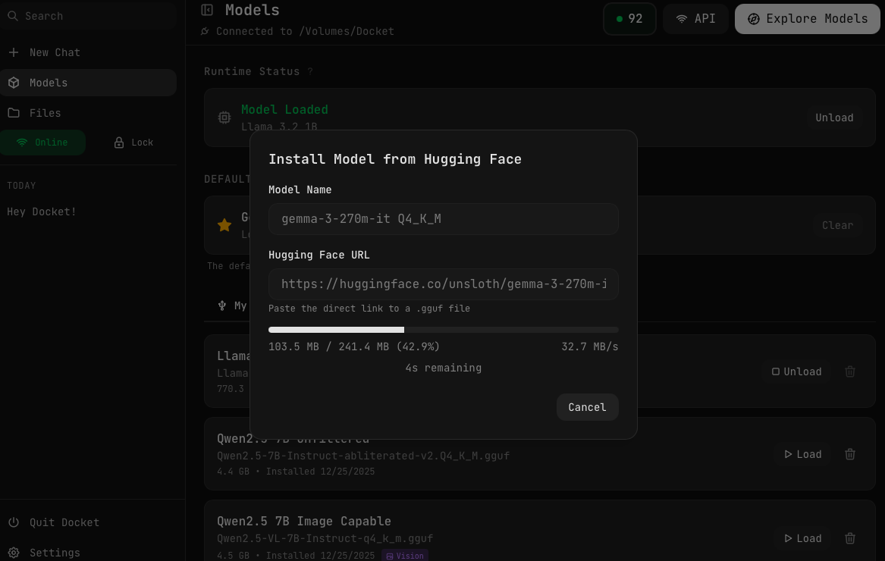Toggle the Lock button in sidebar
The image size is (885, 561).
pos(133,143)
